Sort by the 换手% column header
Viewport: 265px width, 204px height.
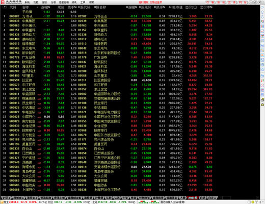[x=72, y=7]
